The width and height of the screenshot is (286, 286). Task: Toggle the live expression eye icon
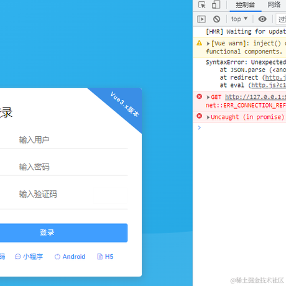coord(262,19)
